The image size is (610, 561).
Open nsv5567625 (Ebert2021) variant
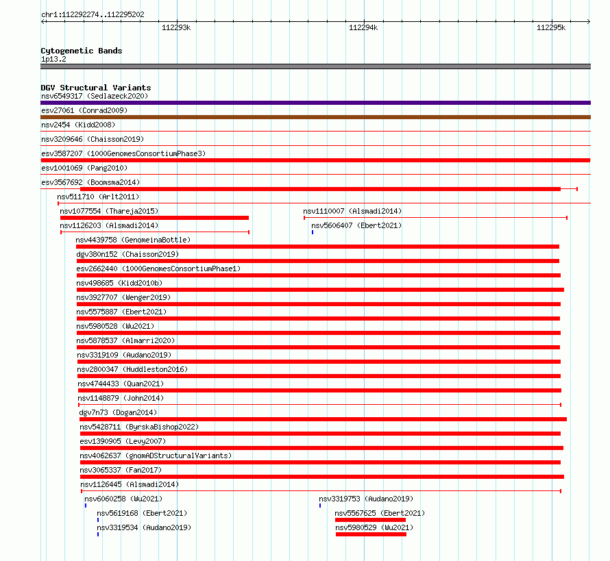(380, 513)
